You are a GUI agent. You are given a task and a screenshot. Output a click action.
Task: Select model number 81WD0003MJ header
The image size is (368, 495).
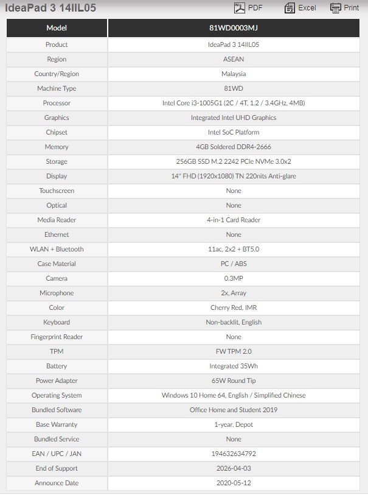tap(234, 28)
